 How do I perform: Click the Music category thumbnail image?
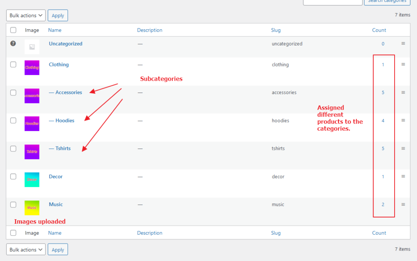click(32, 208)
